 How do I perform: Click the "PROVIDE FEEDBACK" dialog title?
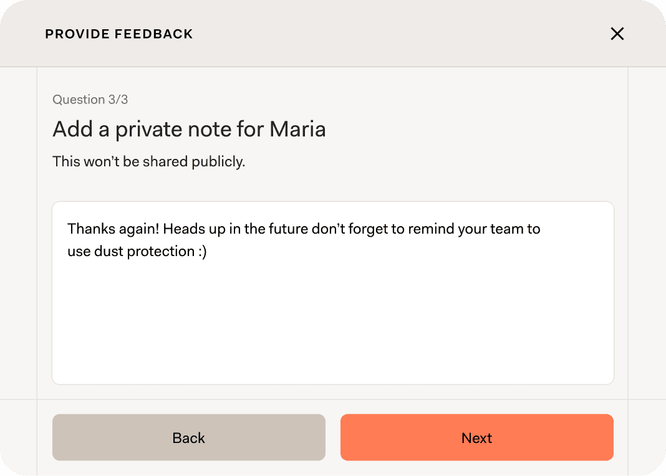click(118, 34)
